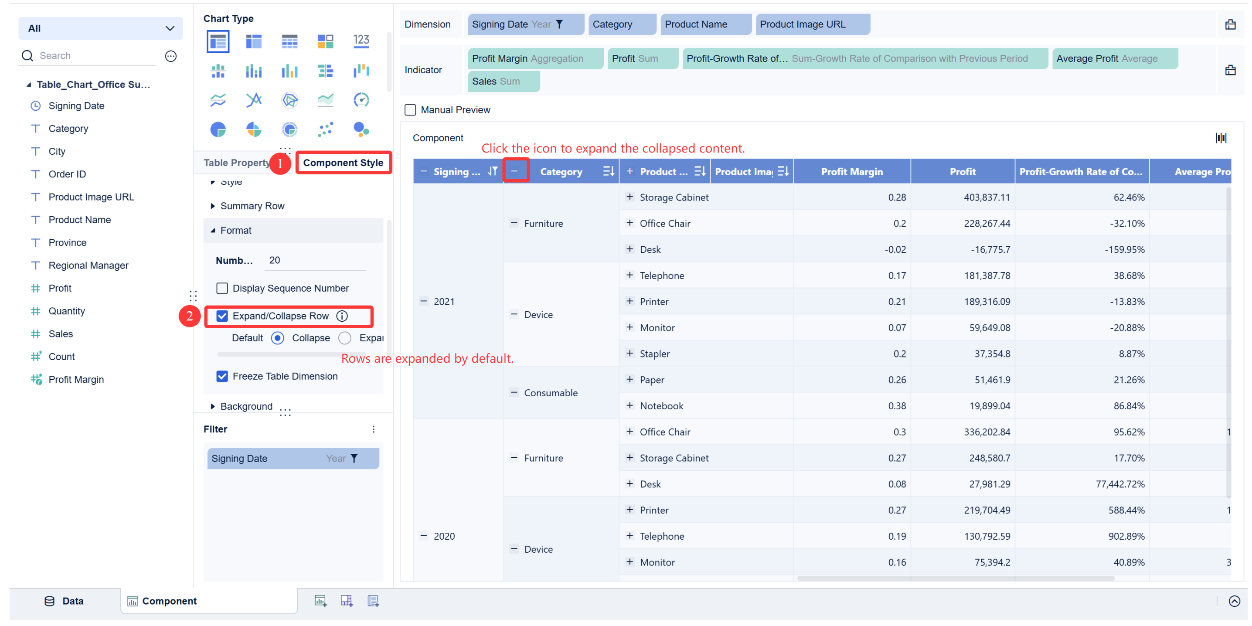Viewport: 1252px width, 626px height.
Task: Click the table horizontal scrollbar
Action: pyautogui.click(x=956, y=578)
